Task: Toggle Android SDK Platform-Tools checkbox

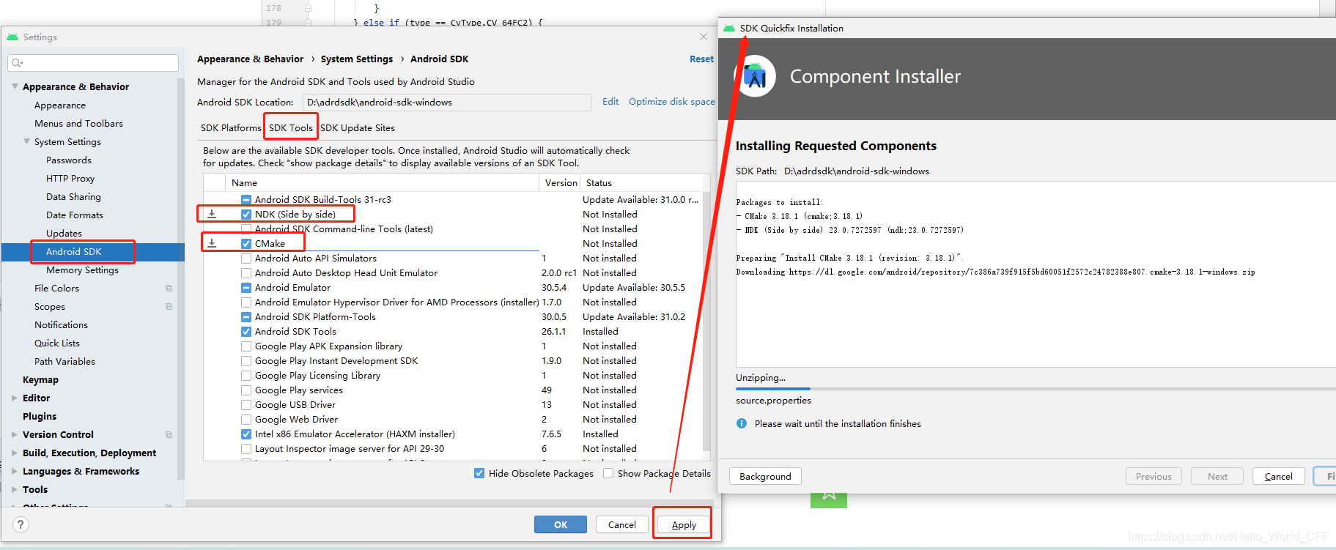Action: [x=246, y=317]
